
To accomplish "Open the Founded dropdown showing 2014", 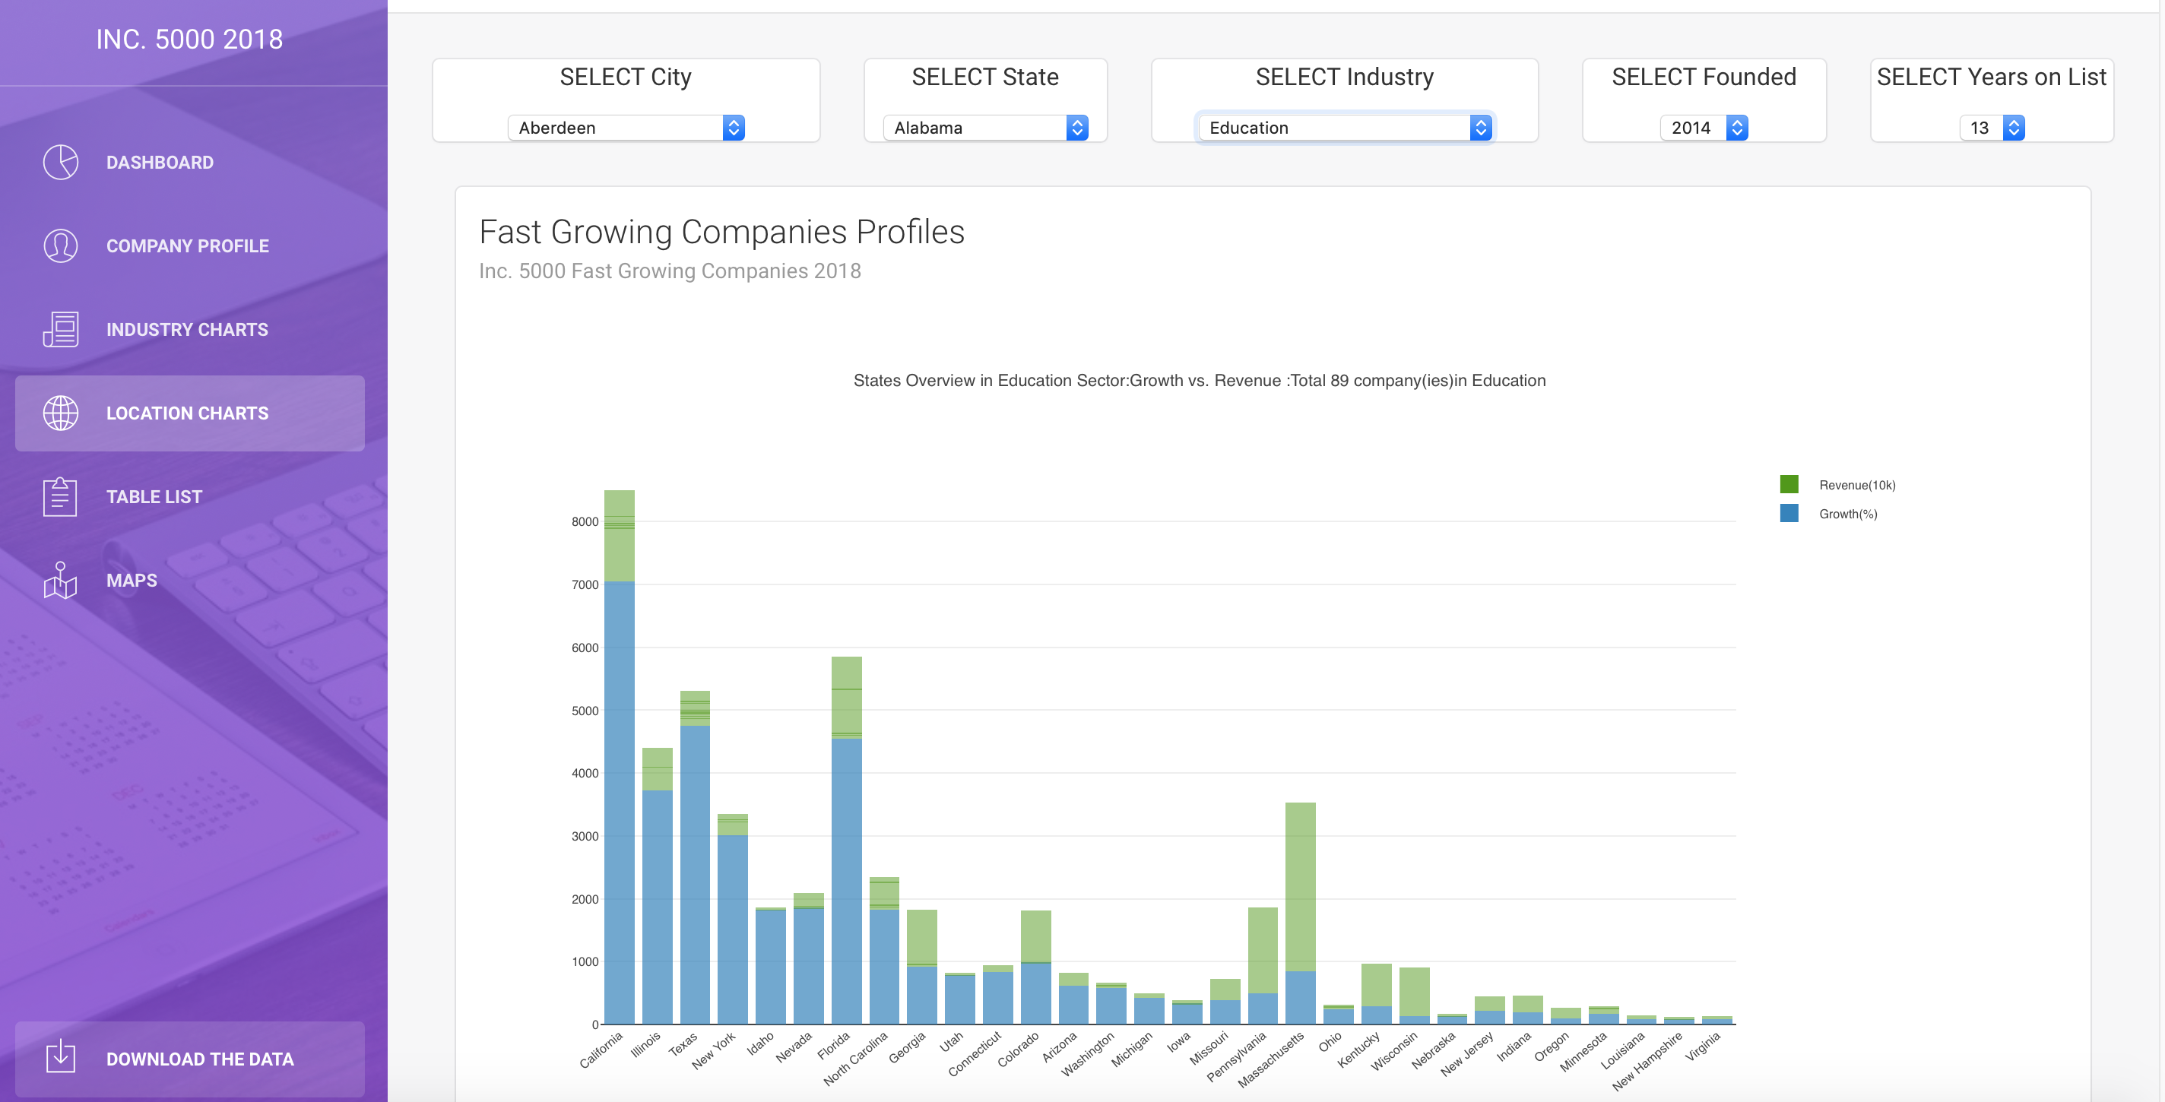I will pyautogui.click(x=1704, y=128).
